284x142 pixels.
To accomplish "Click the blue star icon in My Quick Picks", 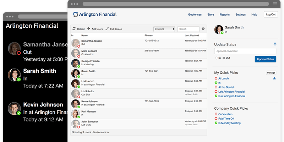I will click(x=274, y=78).
